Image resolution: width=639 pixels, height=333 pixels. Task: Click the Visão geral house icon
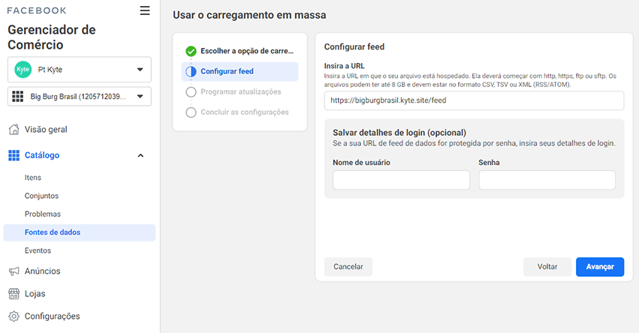click(14, 130)
